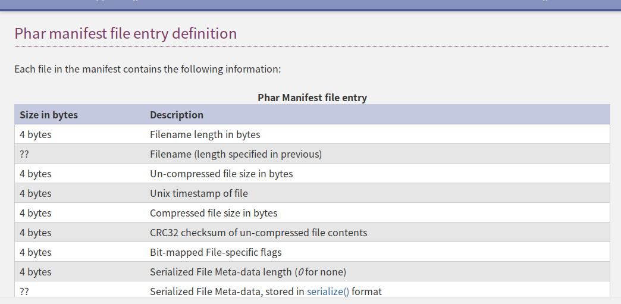Click the 'Size in bytes' column header

pos(49,115)
